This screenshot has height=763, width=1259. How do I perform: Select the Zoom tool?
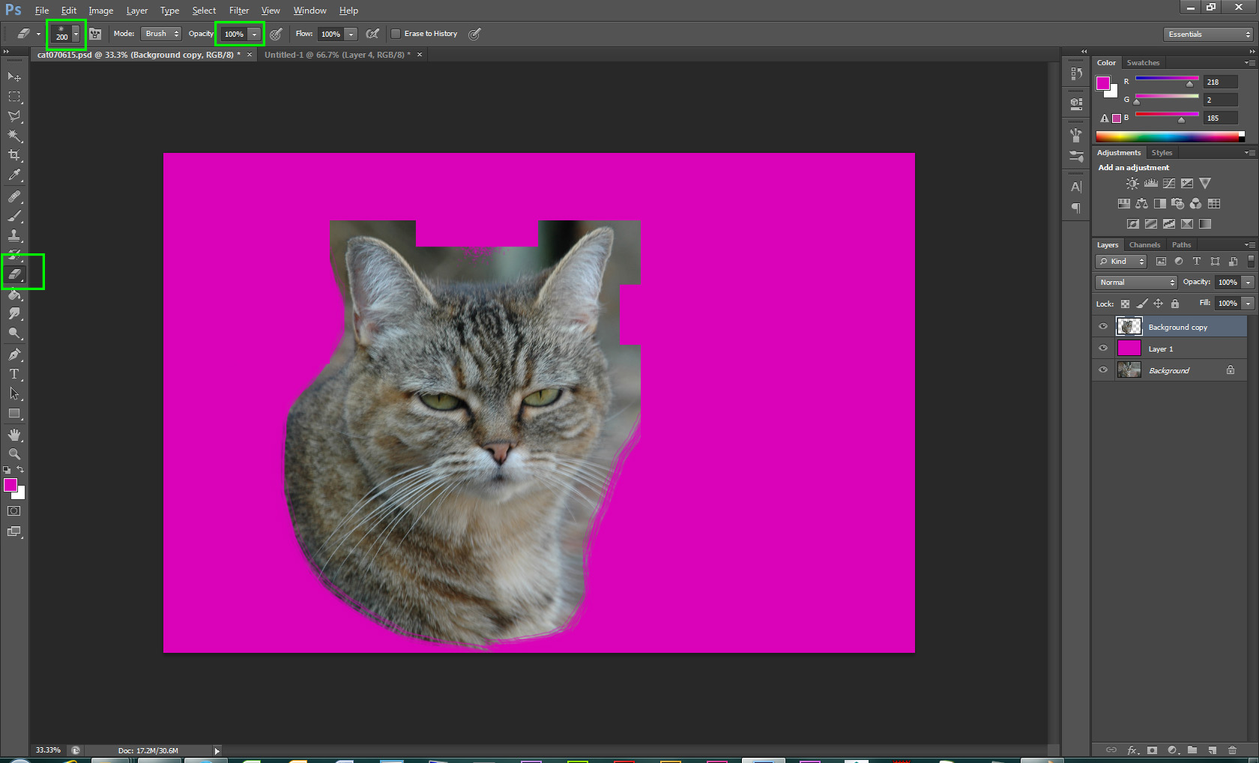click(x=14, y=454)
